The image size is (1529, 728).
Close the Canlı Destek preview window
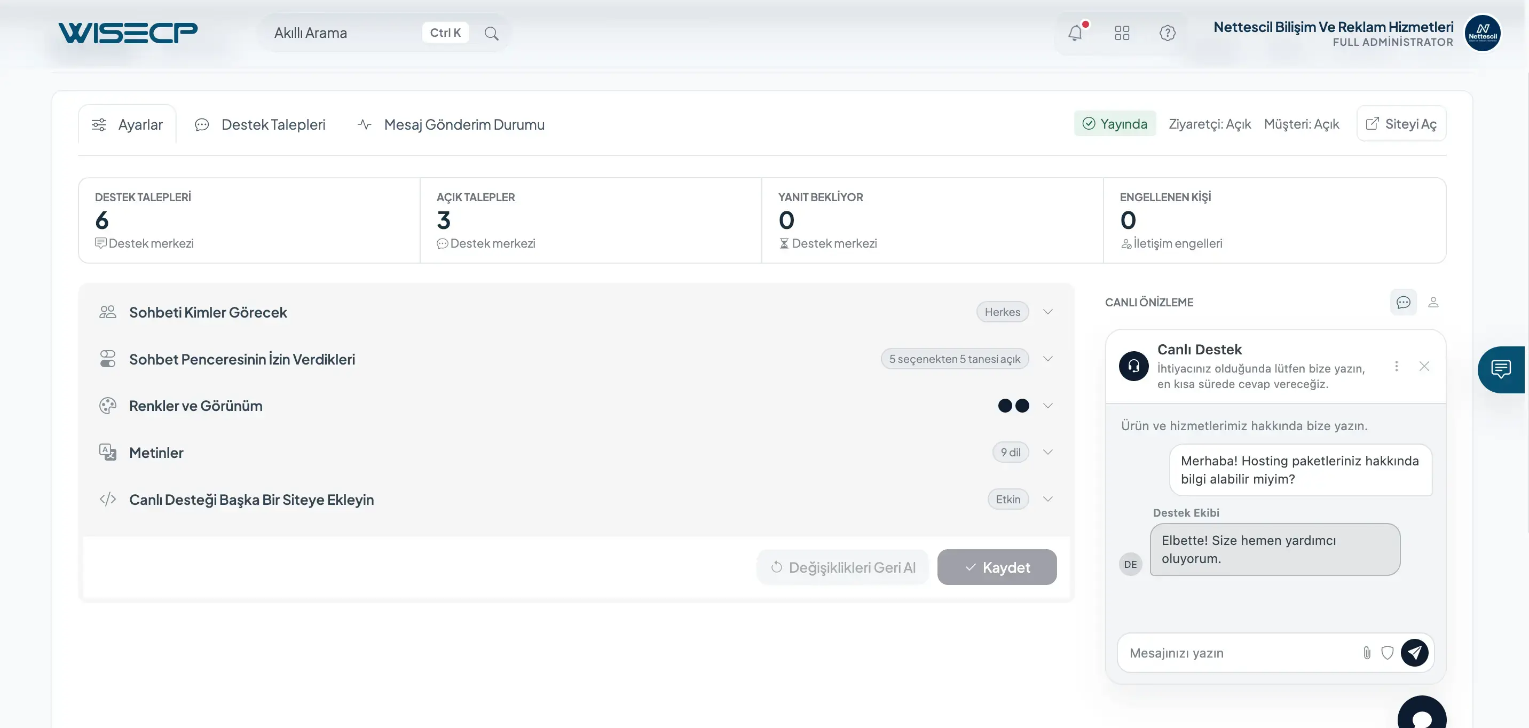[x=1424, y=366]
